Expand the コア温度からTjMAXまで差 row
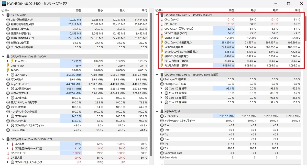 pyautogui.click(x=8, y=148)
